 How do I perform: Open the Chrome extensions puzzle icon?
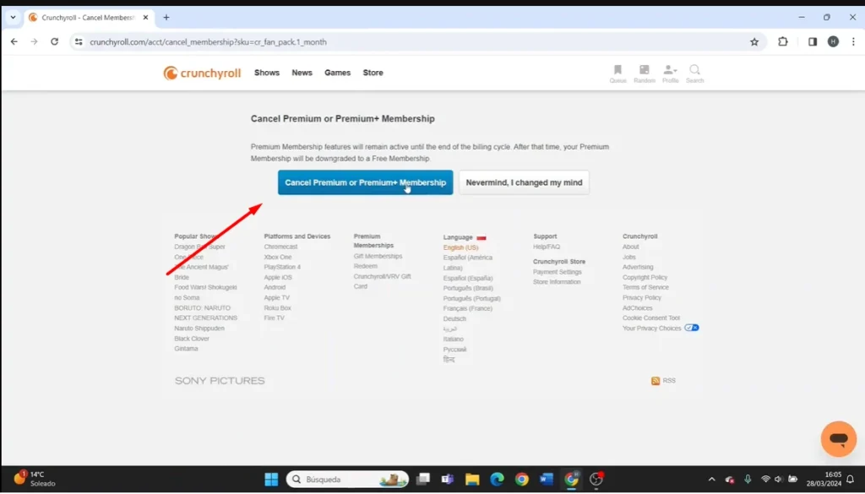(x=783, y=42)
